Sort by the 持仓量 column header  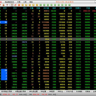coord(62,8)
